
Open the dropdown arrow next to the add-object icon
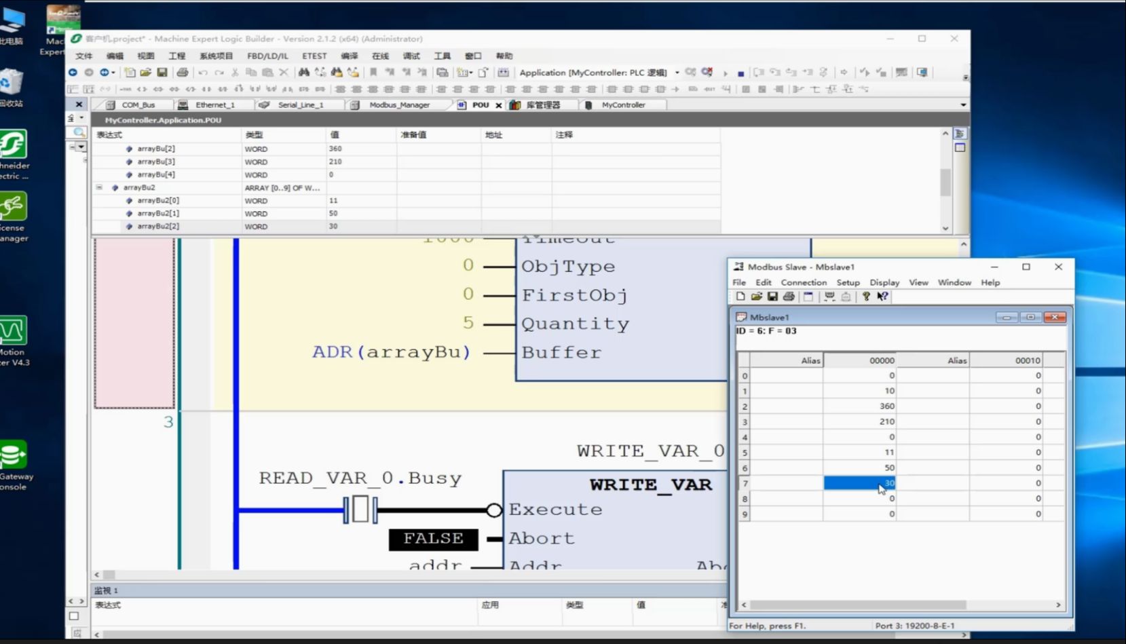click(471, 72)
